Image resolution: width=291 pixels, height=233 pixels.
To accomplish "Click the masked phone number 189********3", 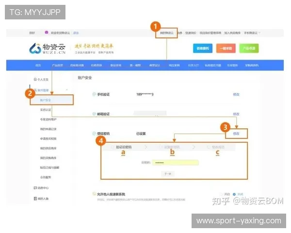I will (145, 94).
